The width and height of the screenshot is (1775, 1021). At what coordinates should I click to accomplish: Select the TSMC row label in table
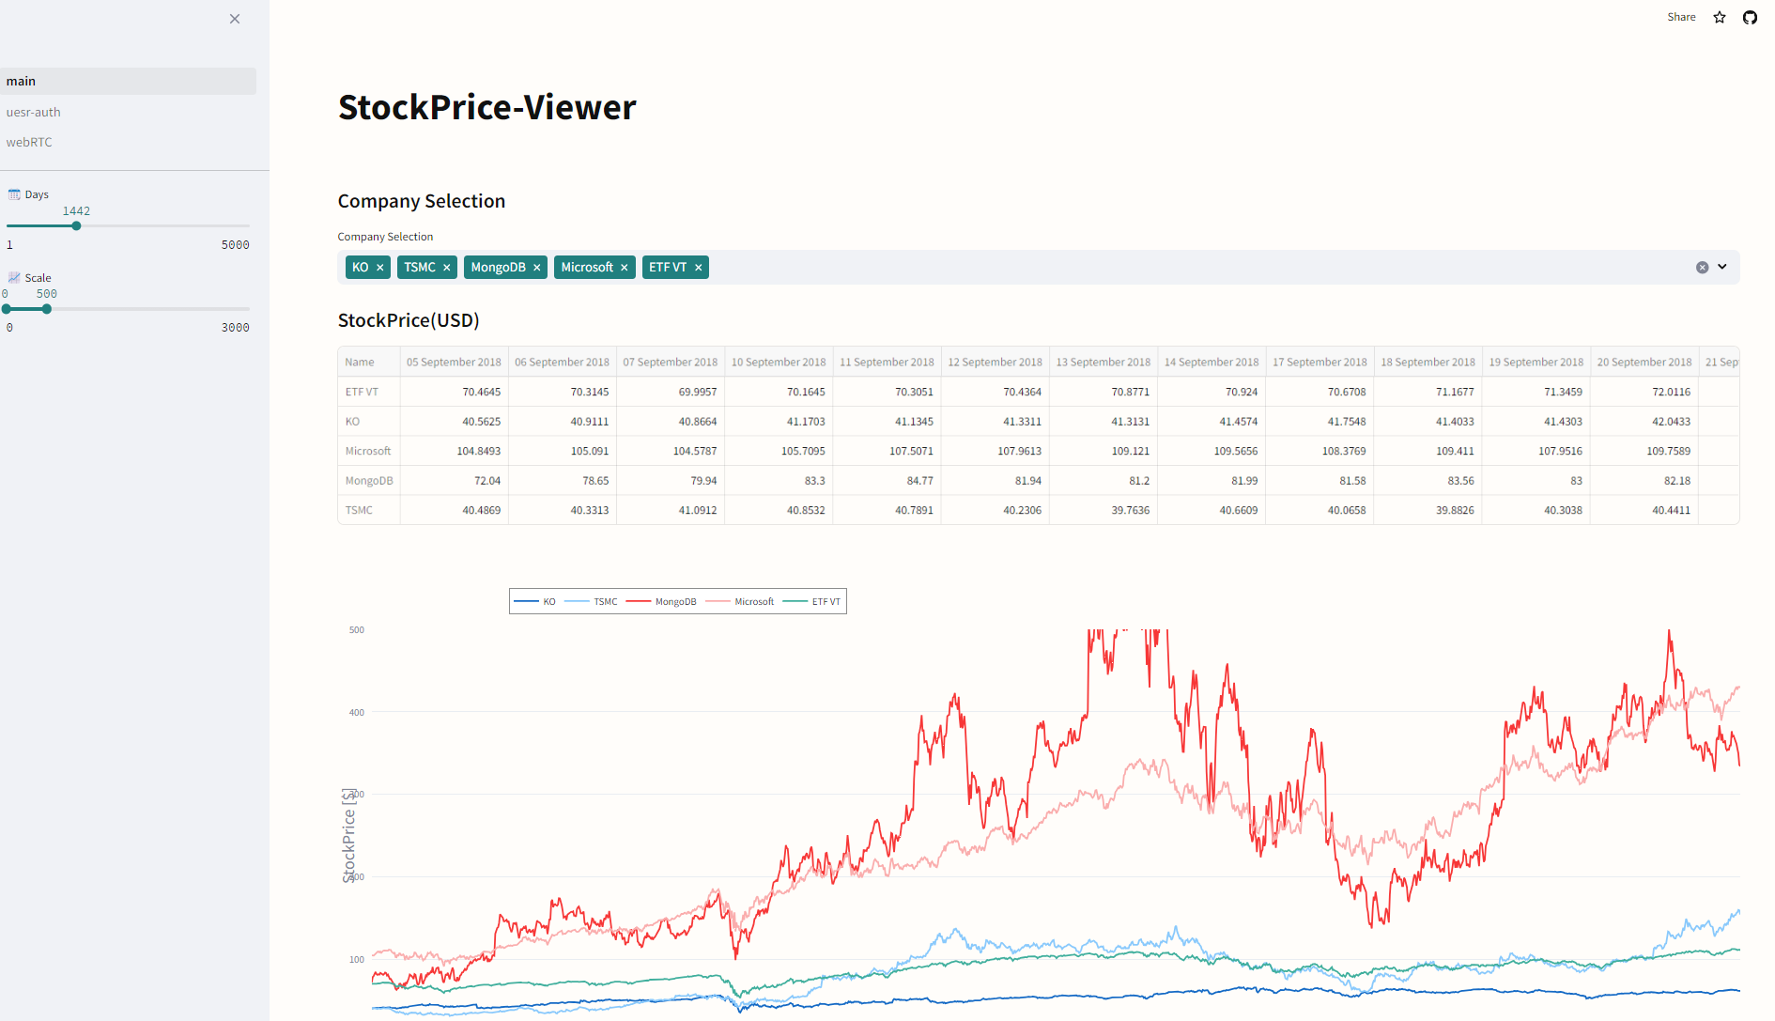[368, 510]
